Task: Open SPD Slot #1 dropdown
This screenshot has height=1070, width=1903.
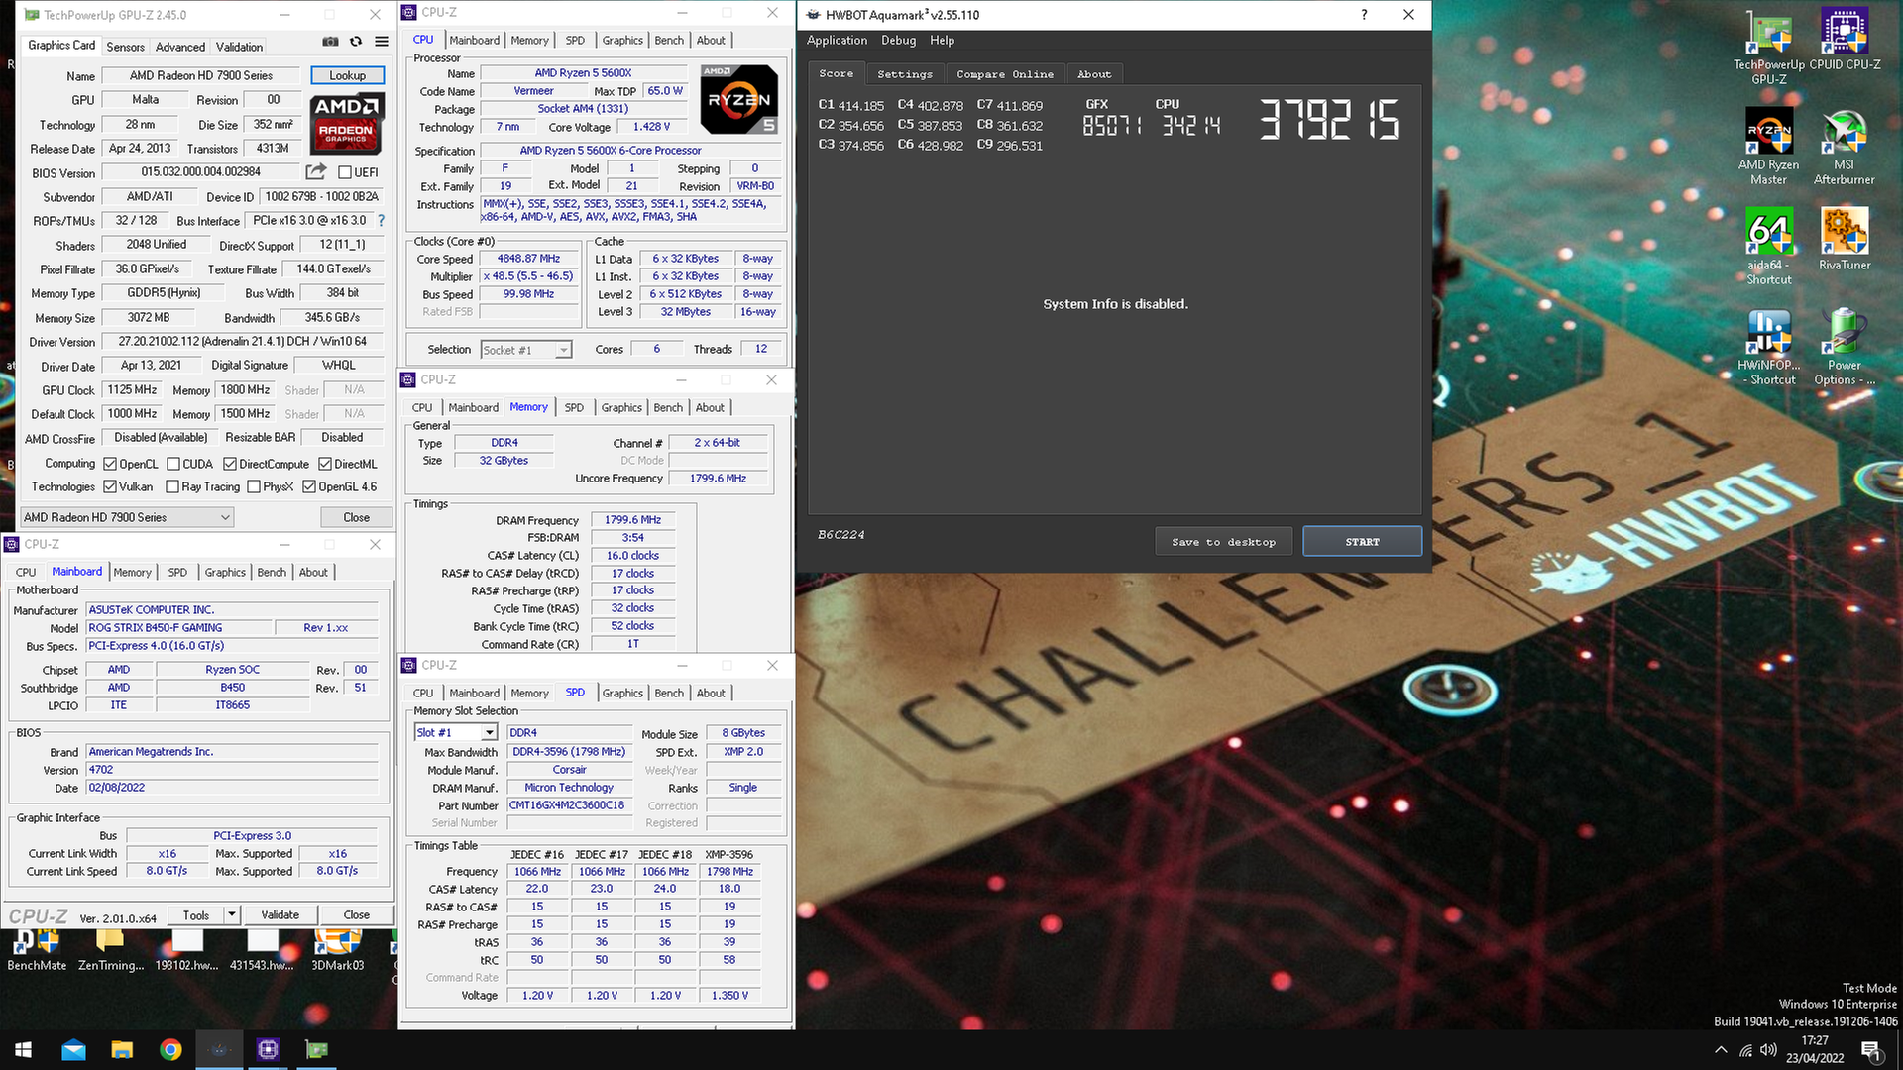Action: pyautogui.click(x=456, y=732)
